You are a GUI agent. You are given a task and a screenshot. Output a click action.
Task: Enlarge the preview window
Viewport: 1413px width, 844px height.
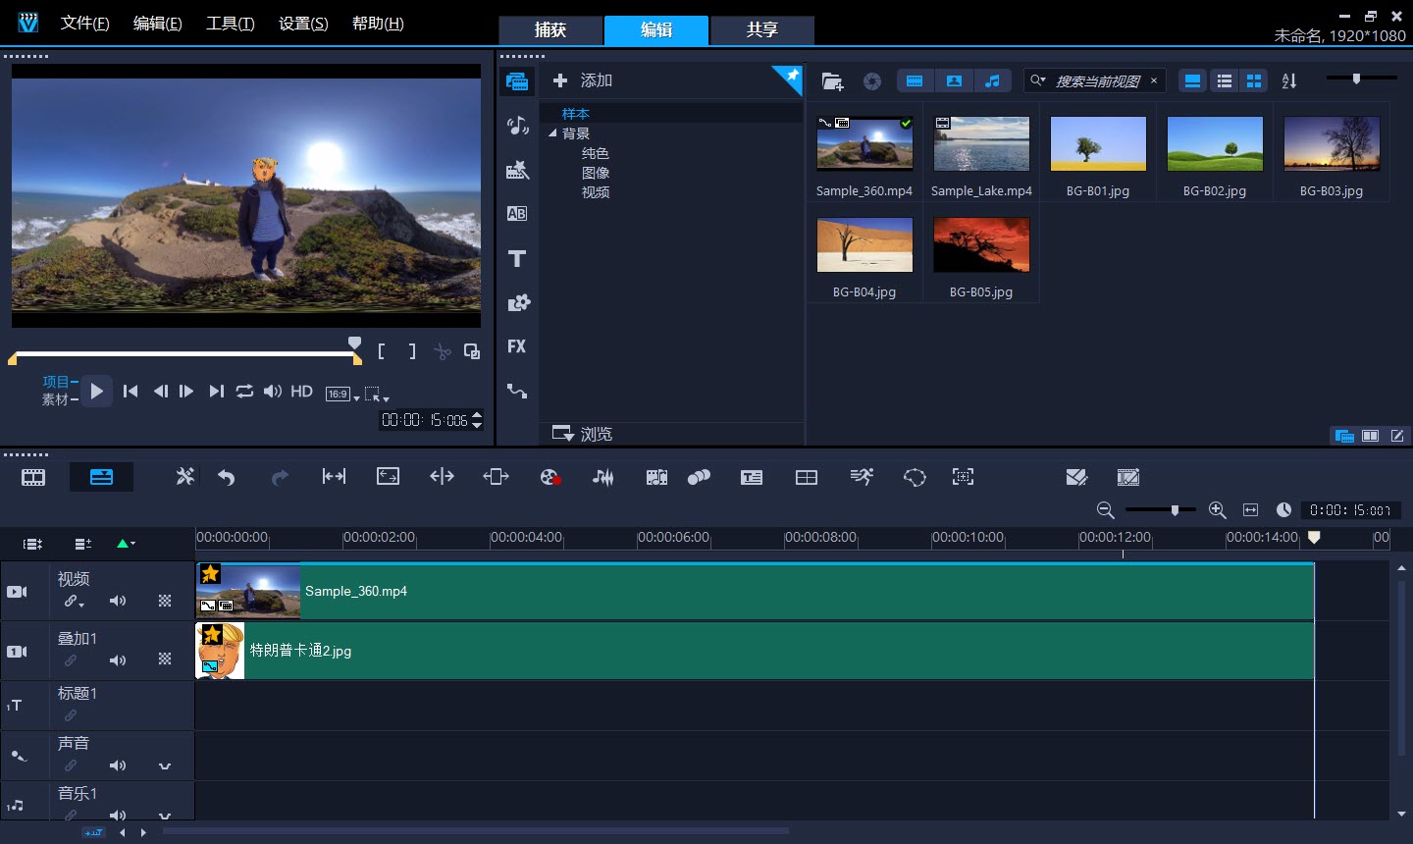pyautogui.click(x=472, y=351)
